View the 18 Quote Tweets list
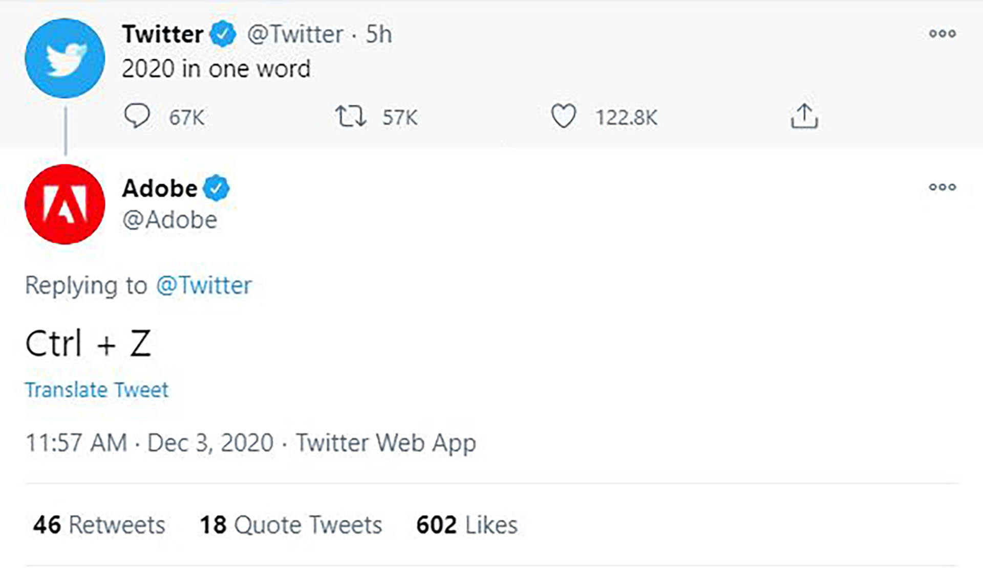Screen dimensions: 983x568 (291, 525)
